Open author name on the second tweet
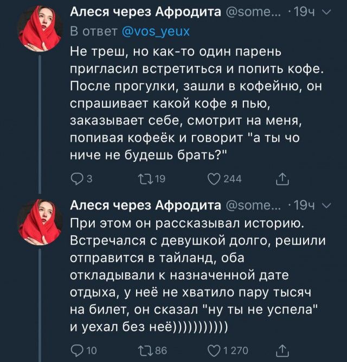This screenshot has height=362, width=347. tap(145, 205)
